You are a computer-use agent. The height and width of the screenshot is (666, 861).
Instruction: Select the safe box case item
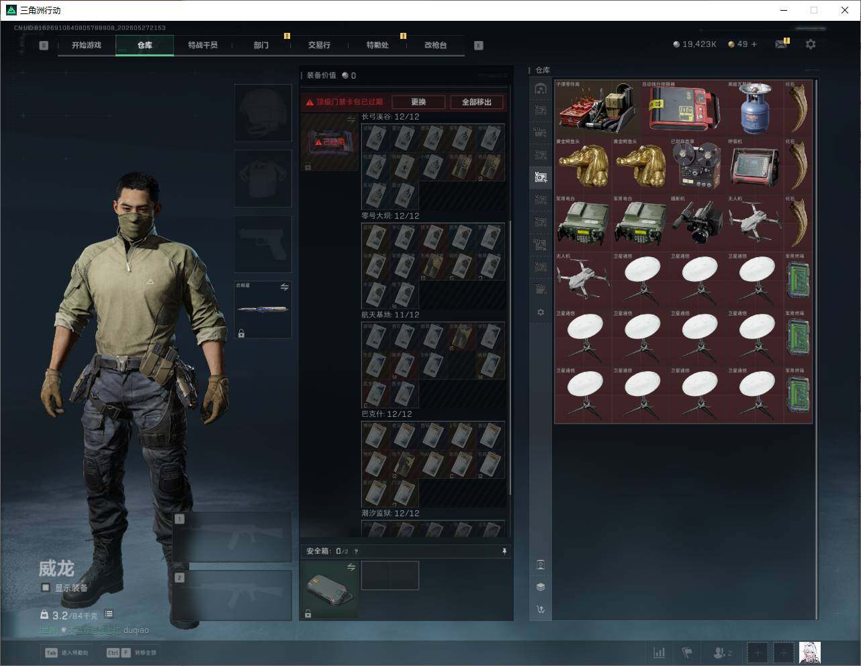tap(329, 589)
